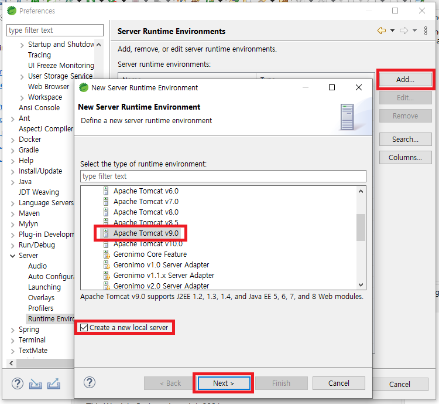Viewport: 439px width, 404px height.
Task: Select Web Browser preference page
Action: tap(49, 86)
